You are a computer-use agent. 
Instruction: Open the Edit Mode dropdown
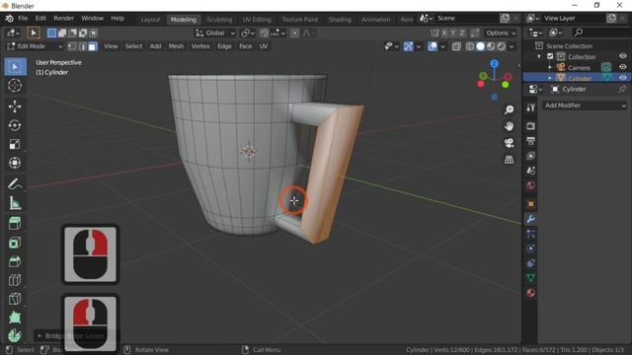click(36, 46)
